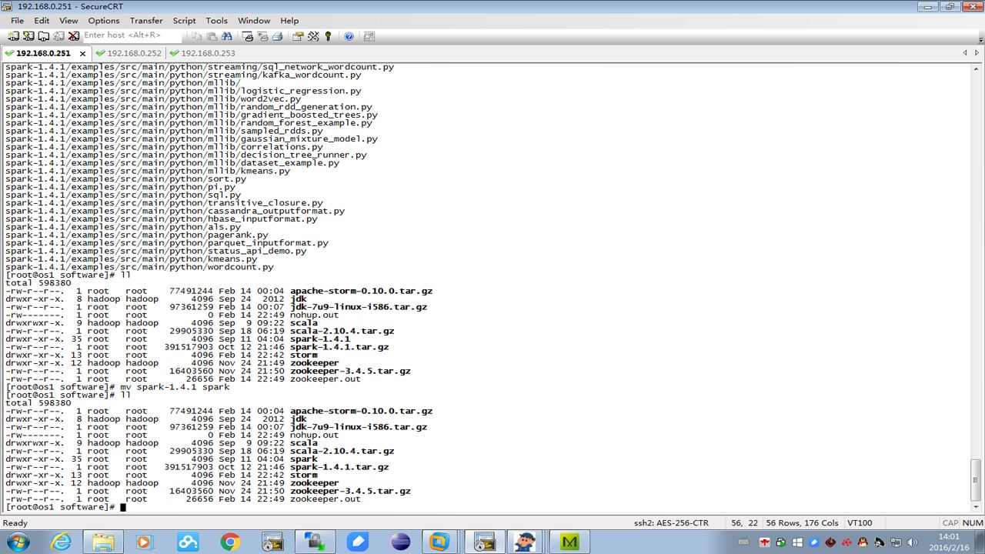Screen dimensions: 985x554
Task: Open the Help menu
Action: 289,21
